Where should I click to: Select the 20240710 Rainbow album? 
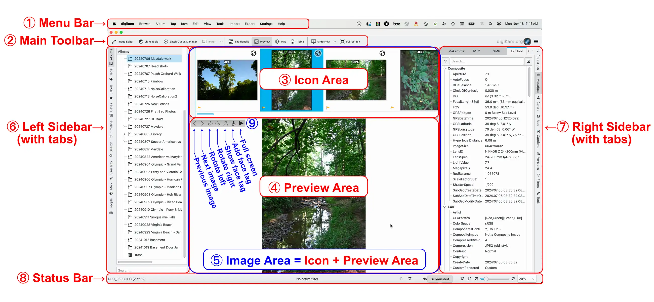[148, 81]
